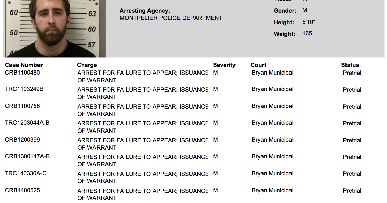Screen dimensions: 387x203
Task: Select case number TRC1103249B
Action: (x=24, y=89)
